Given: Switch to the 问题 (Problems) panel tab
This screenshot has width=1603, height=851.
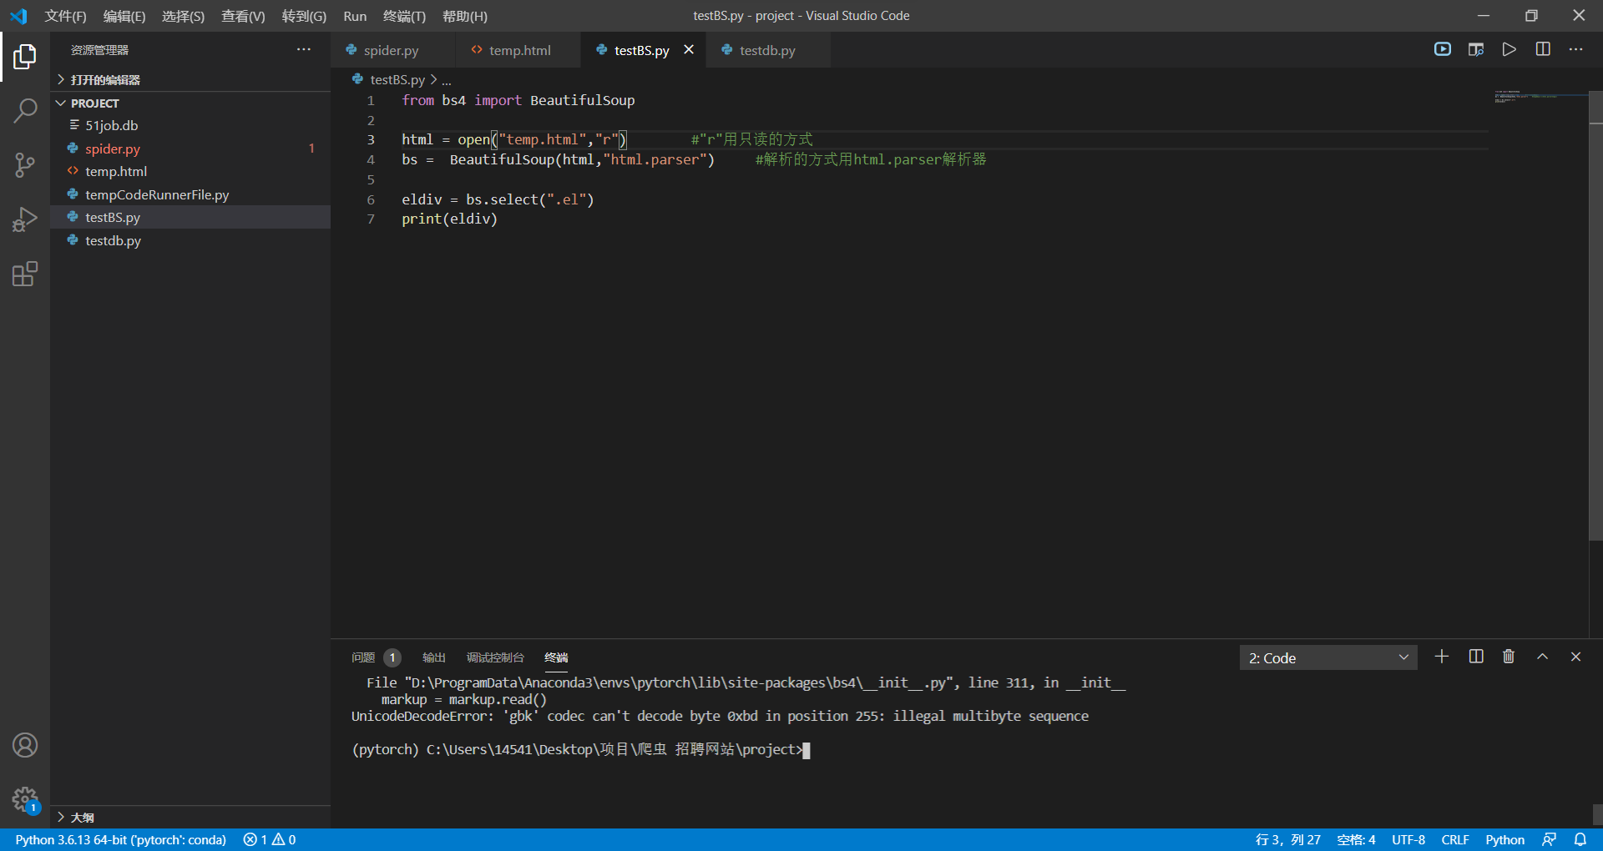Looking at the screenshot, I should pos(364,657).
